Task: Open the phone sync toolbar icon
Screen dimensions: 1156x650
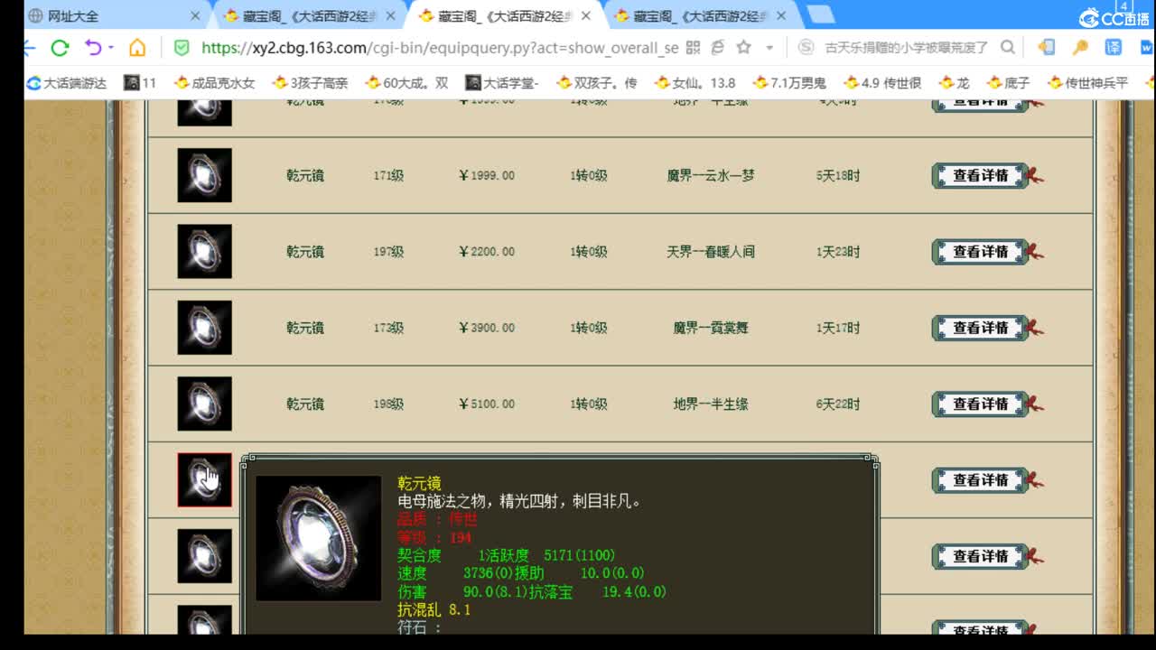Action: coord(1047,47)
